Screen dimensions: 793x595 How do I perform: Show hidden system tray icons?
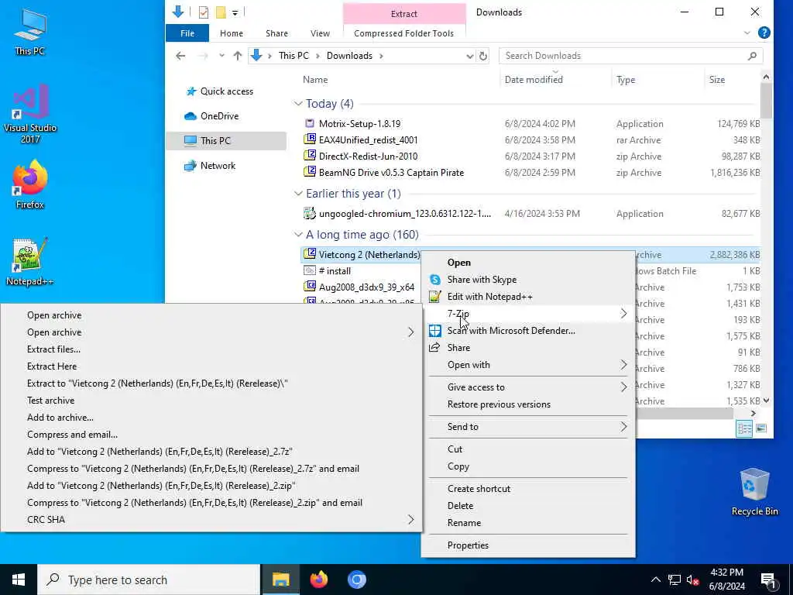(x=655, y=580)
